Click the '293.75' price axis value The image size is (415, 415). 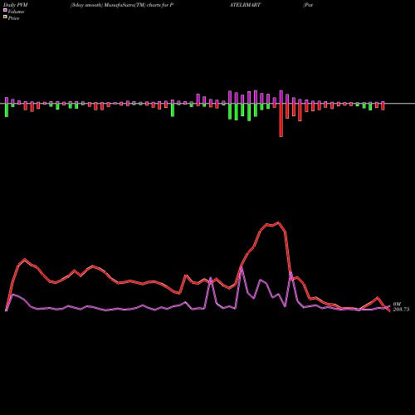coord(401,310)
